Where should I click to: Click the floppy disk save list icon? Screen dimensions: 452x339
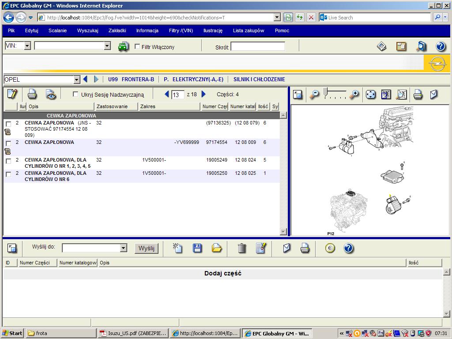coord(197,248)
